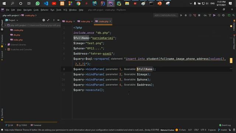The width and height of the screenshot is (236, 133).
Task: Open the Window menu
Action: 73,10
